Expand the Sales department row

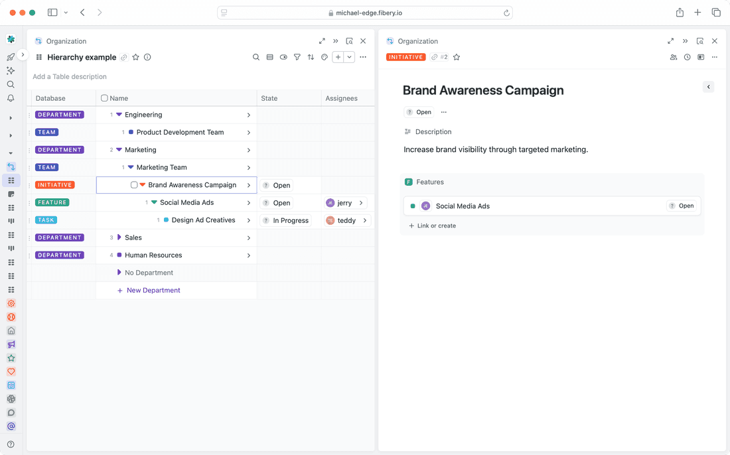[119, 237]
